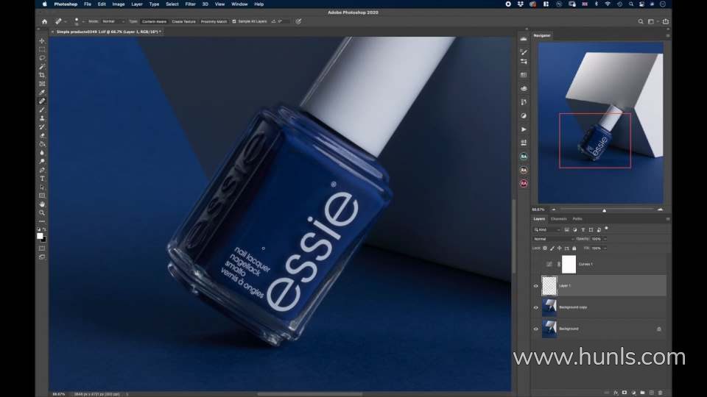Lock image pixels with brush icon
Viewport: 707px width, 397px height.
tap(552, 248)
